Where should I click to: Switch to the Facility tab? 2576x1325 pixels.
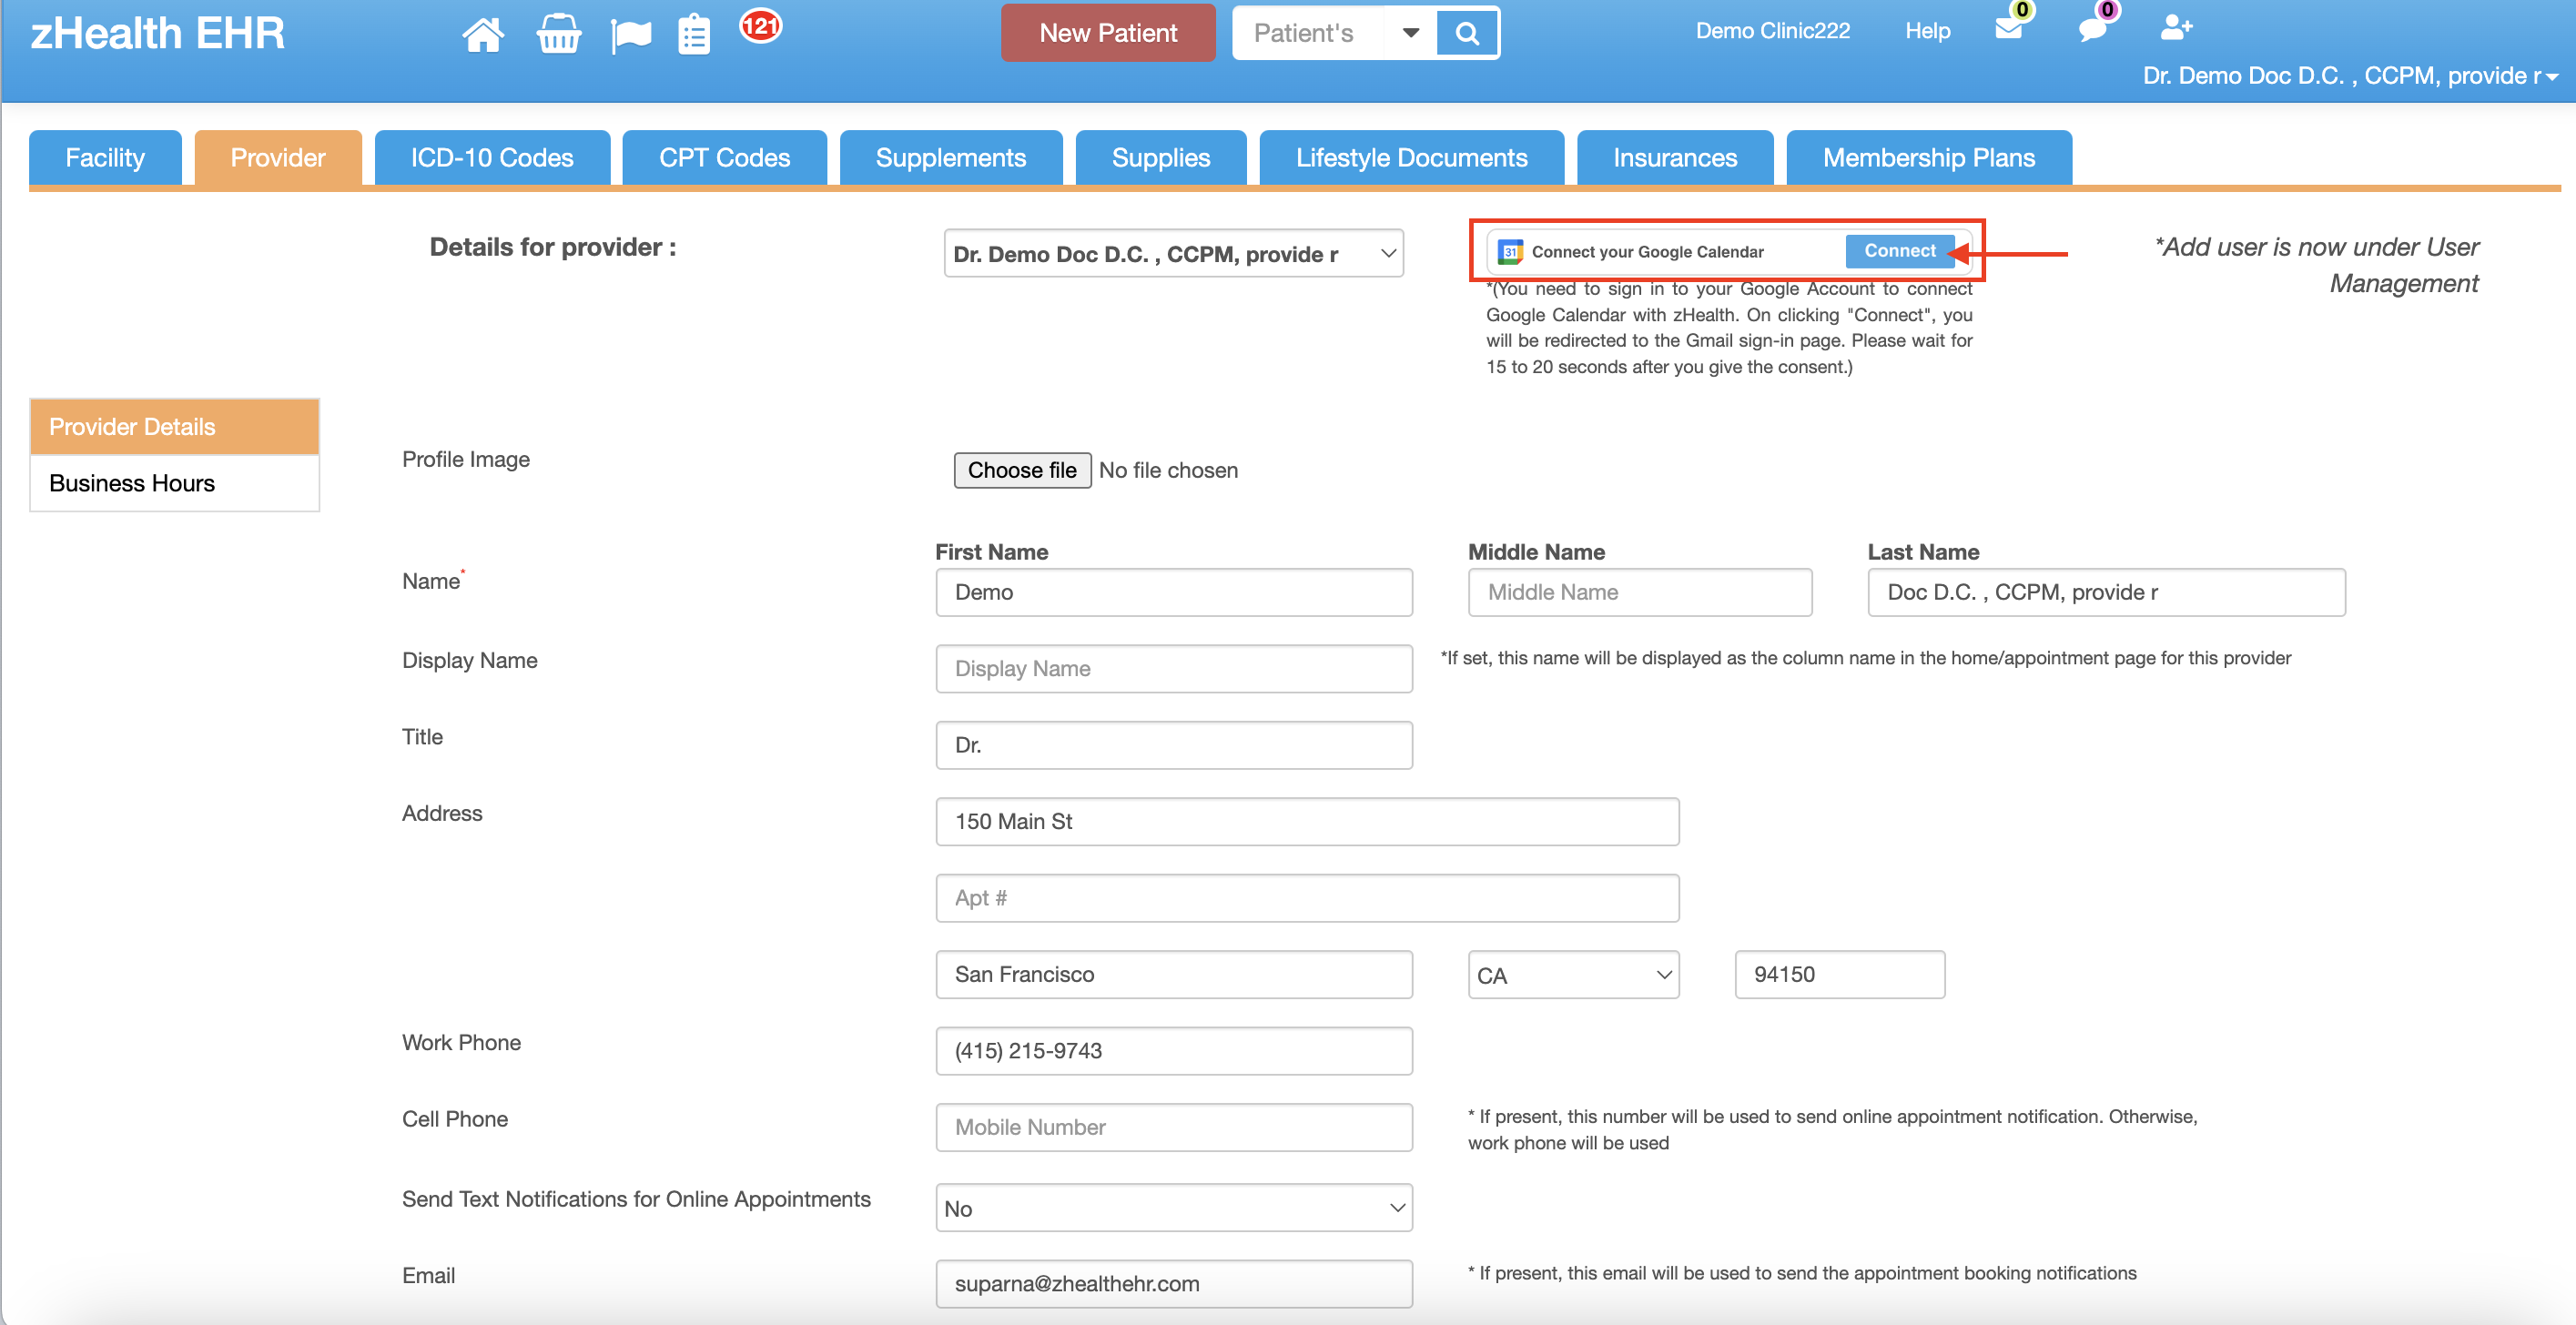pyautogui.click(x=105, y=157)
